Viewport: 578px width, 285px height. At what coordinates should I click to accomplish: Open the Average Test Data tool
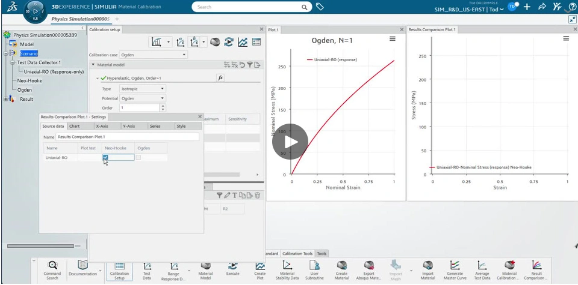click(482, 271)
